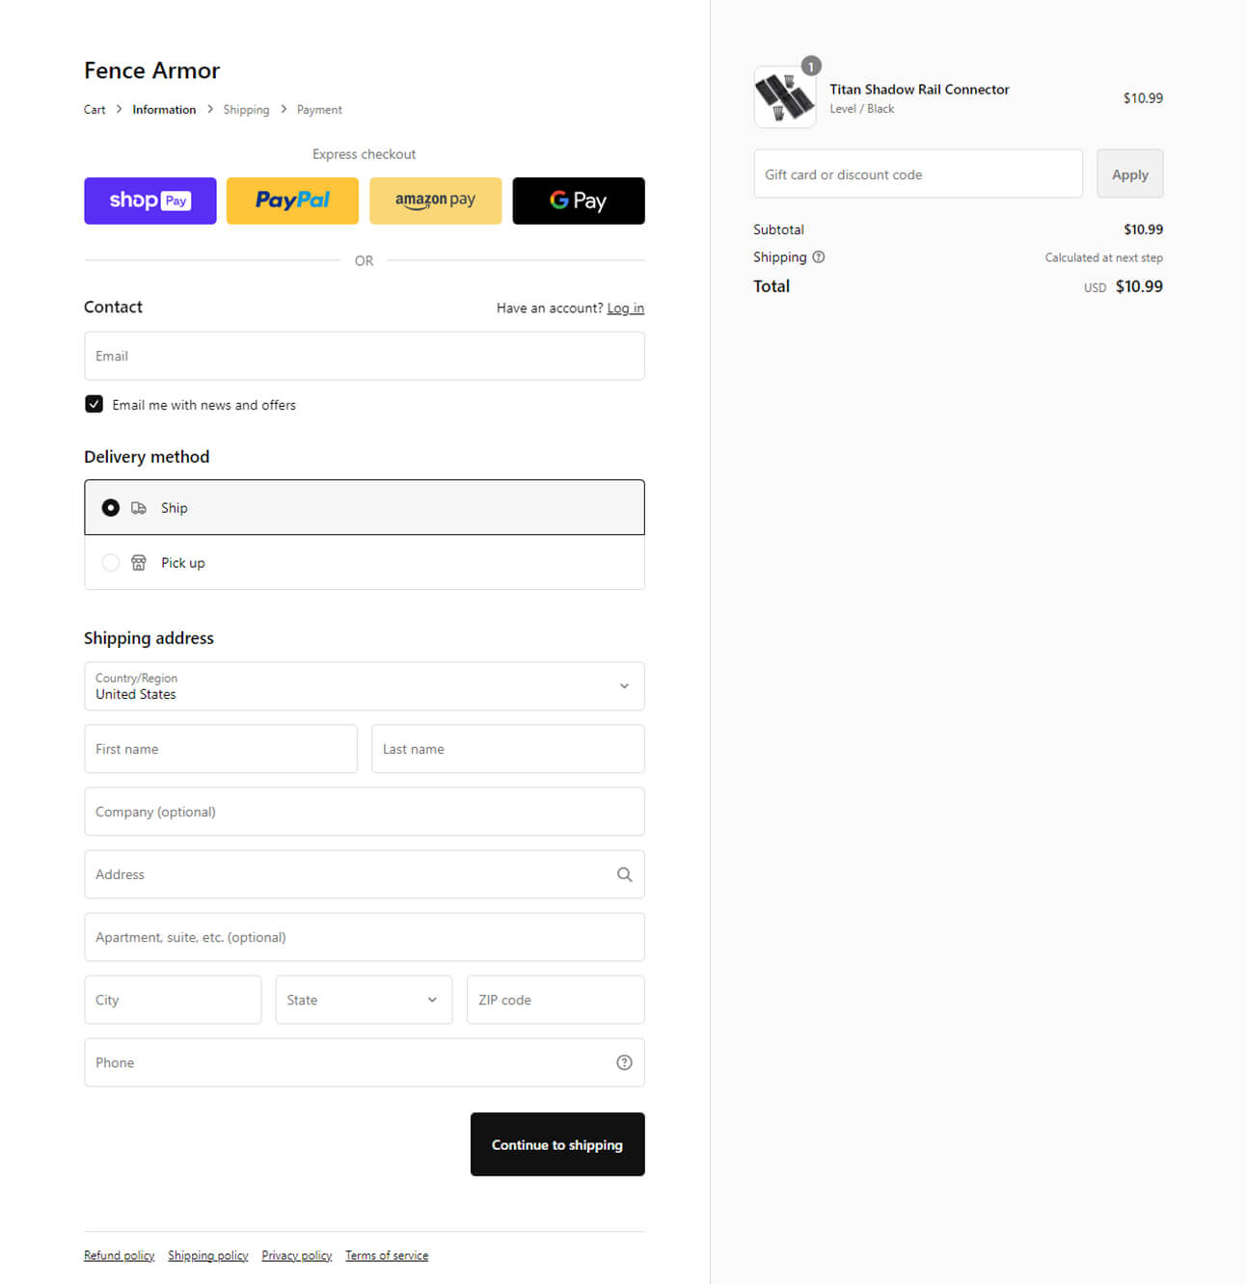Expand the State dropdown
1246x1284 pixels.
point(364,1000)
